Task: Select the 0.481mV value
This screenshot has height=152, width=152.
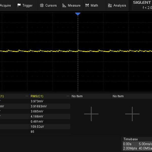Action: (37, 121)
